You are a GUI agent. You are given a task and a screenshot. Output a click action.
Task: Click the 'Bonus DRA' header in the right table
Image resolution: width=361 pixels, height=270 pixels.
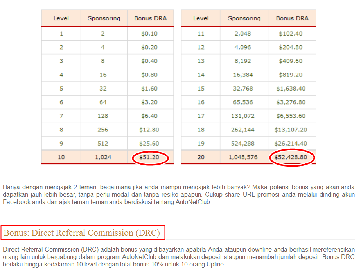point(292,18)
